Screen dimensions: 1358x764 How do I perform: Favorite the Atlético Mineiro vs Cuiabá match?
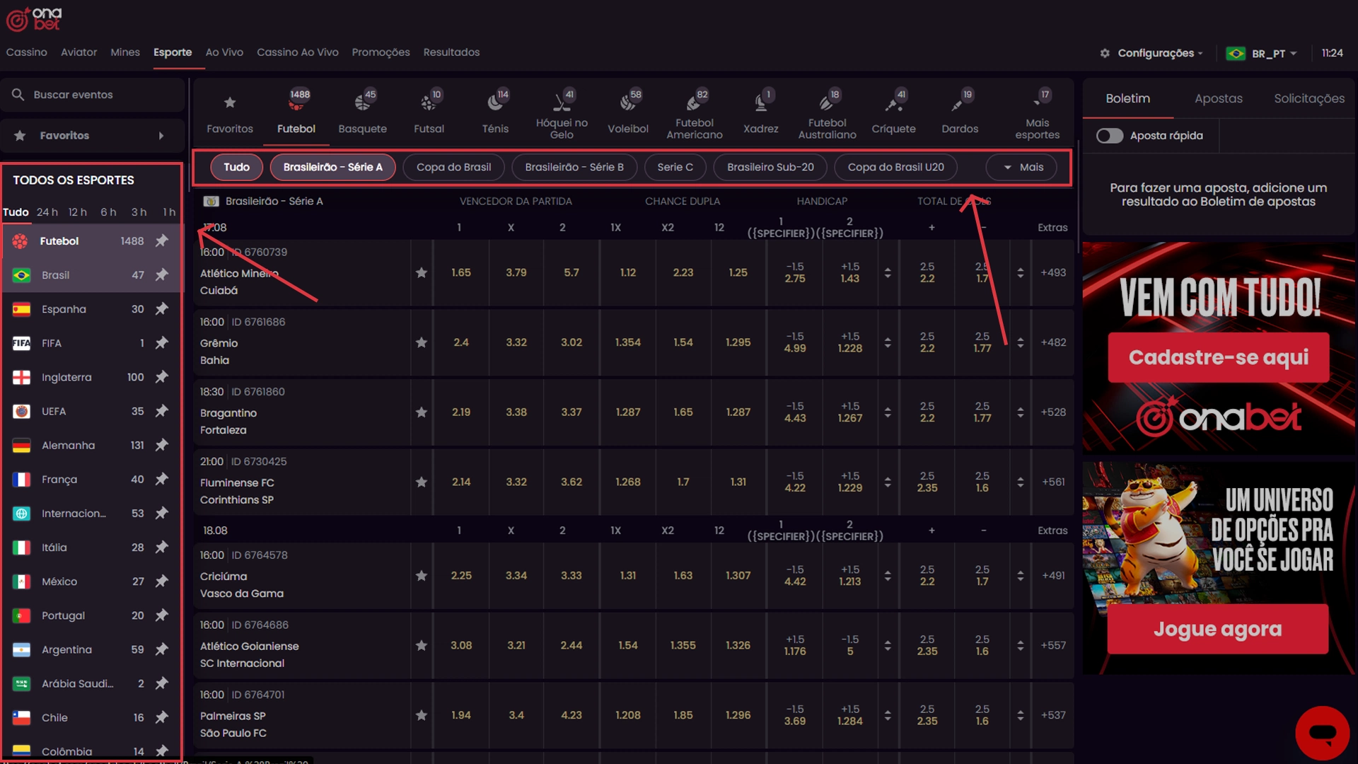click(422, 272)
